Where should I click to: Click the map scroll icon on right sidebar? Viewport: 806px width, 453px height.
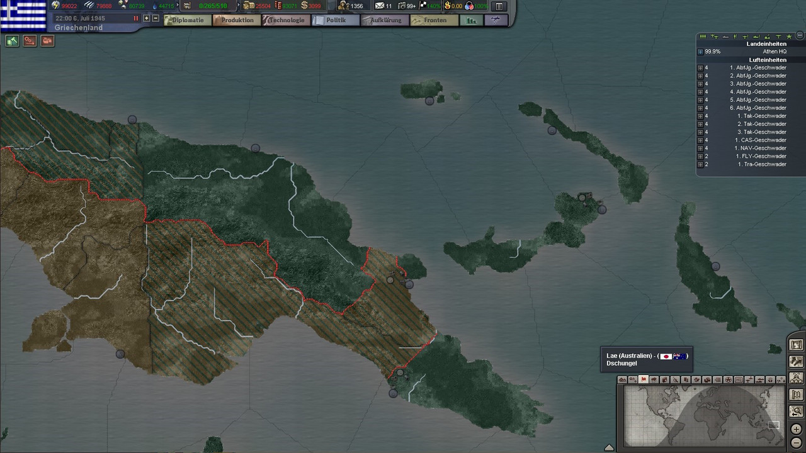point(797,345)
